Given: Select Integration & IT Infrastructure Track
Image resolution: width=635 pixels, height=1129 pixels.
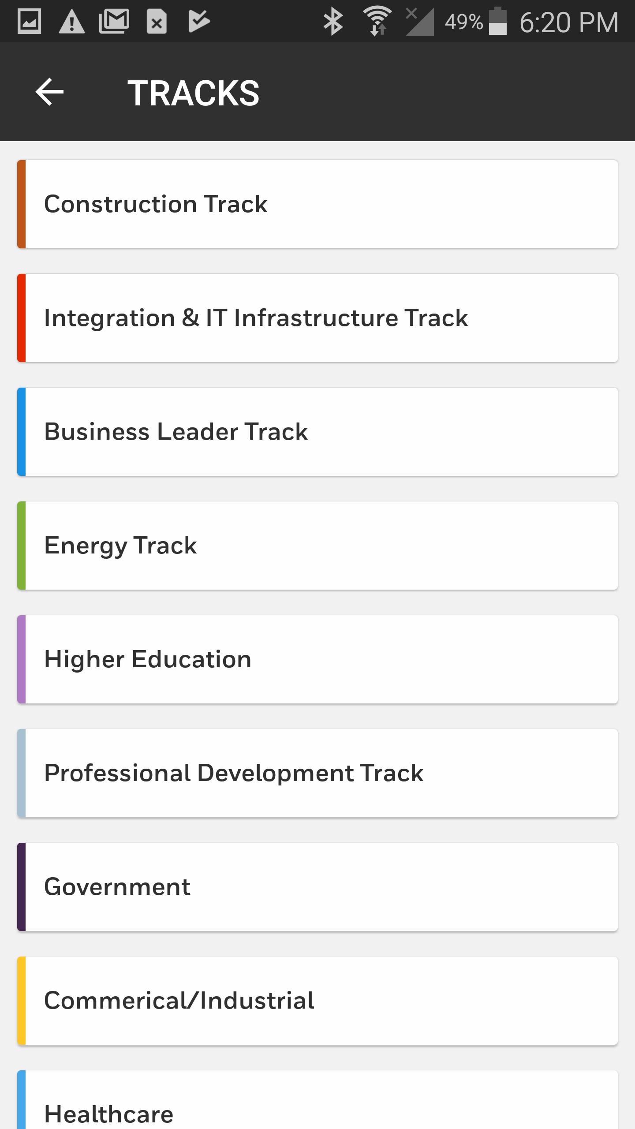Looking at the screenshot, I should 317,318.
